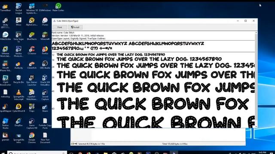
Task: Launch CyberGhost 6 from the desktop
Action: point(18,108)
